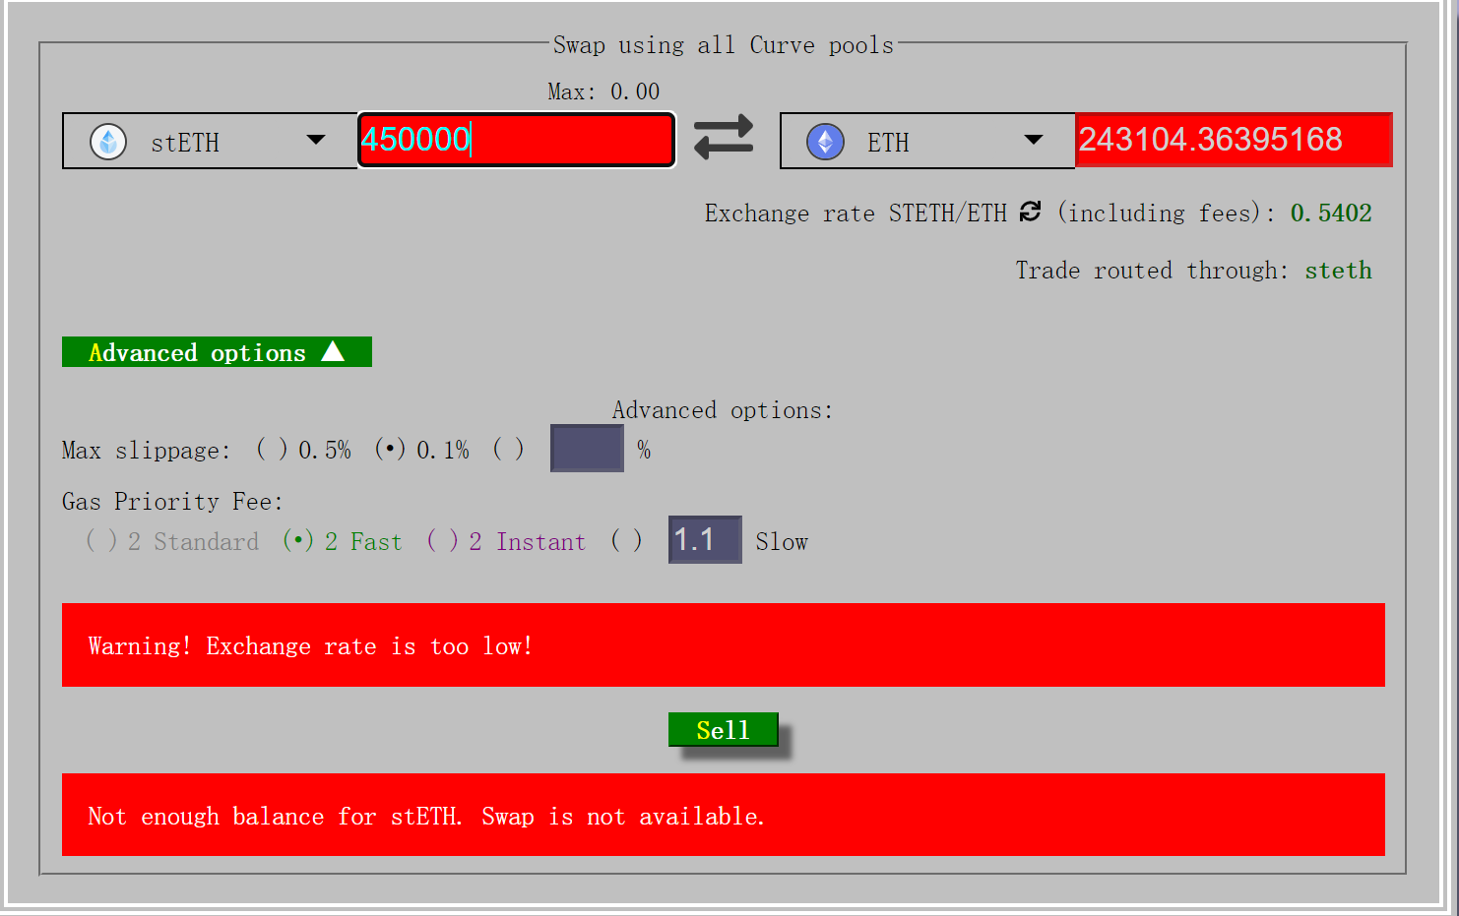Viewport: 1459px width, 916px height.
Task: Collapse Advanced options with the triangle icon
Action: 333,351
